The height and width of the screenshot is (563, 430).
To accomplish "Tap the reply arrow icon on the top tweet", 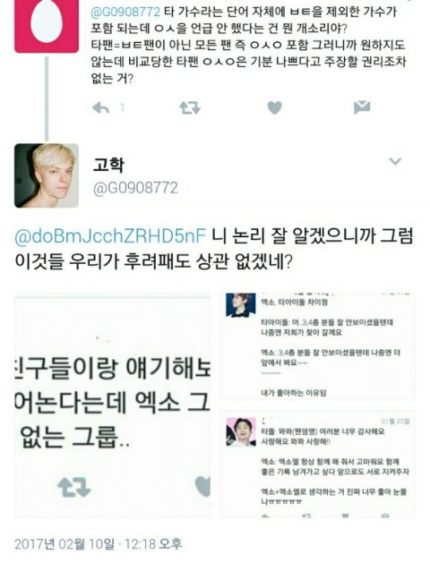I will [x=100, y=107].
